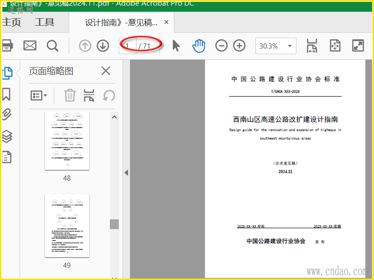Click the page break icon in thumbnails panel

(89, 96)
